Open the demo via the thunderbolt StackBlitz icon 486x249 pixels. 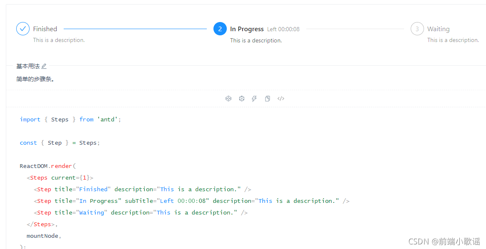254,99
